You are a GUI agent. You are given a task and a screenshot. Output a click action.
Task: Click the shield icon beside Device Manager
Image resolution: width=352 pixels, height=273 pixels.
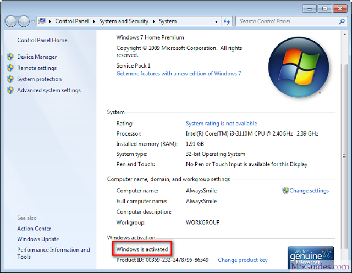[10, 57]
